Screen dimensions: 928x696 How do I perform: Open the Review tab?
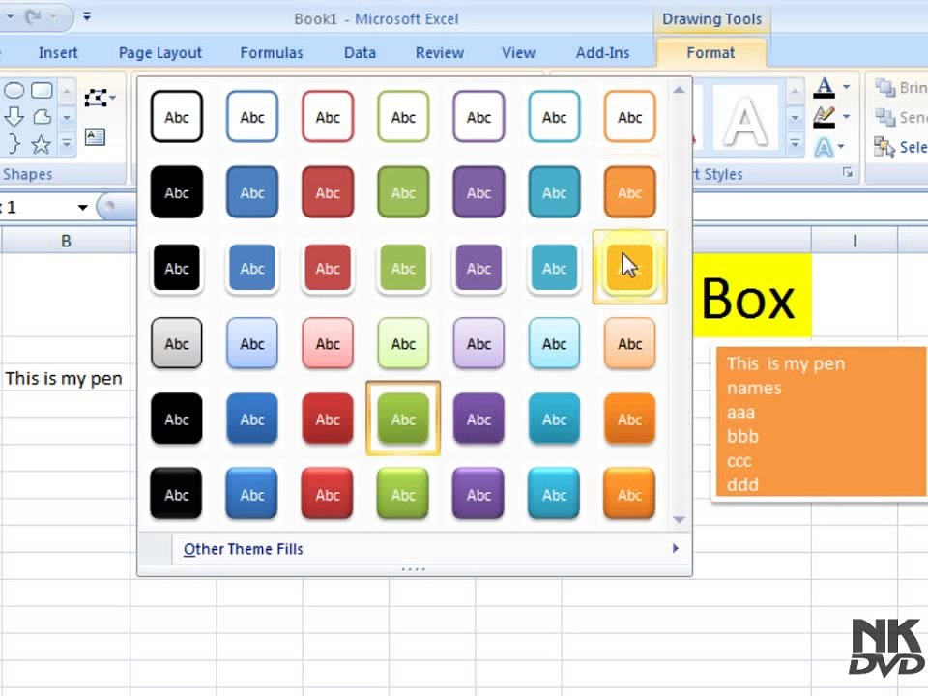[x=439, y=52]
